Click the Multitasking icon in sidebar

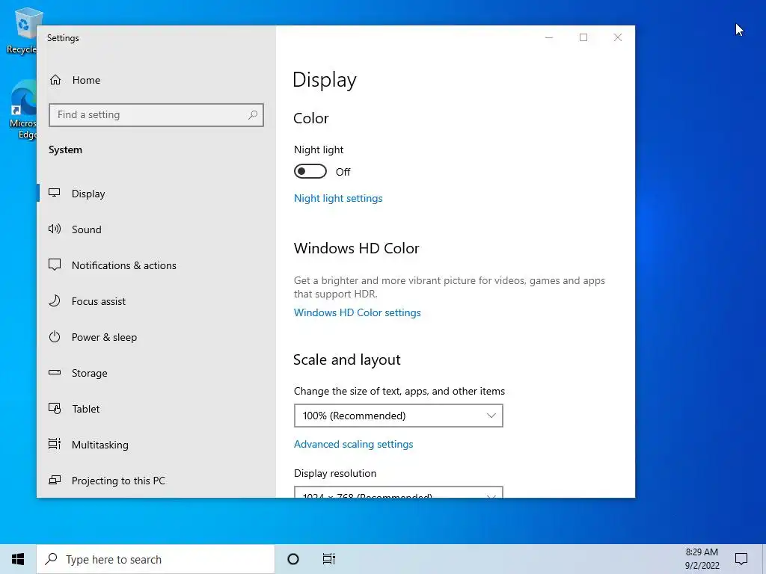(54, 444)
